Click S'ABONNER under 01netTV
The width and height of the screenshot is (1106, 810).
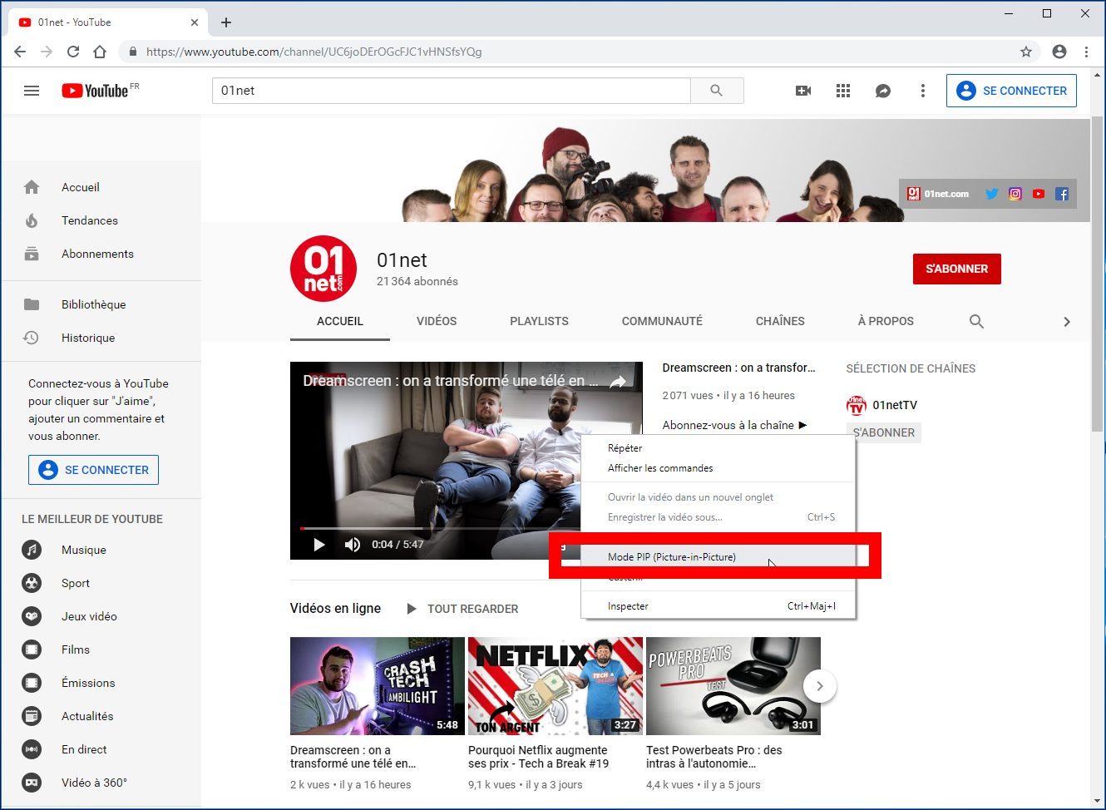(884, 432)
